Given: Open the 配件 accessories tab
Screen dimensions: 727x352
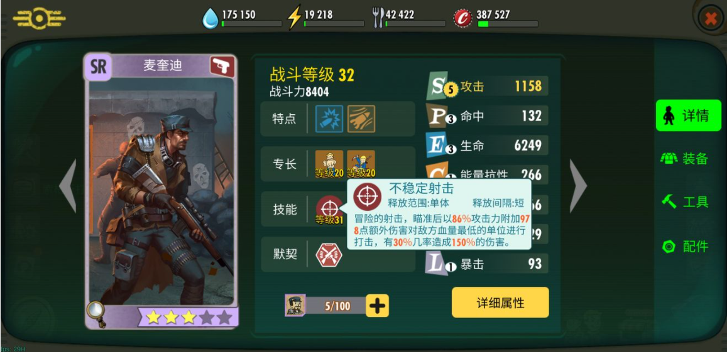Looking at the screenshot, I should [685, 247].
